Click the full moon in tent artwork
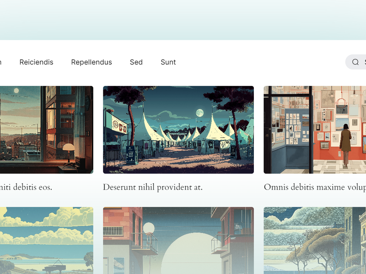This screenshot has width=366, height=274. tap(199, 113)
